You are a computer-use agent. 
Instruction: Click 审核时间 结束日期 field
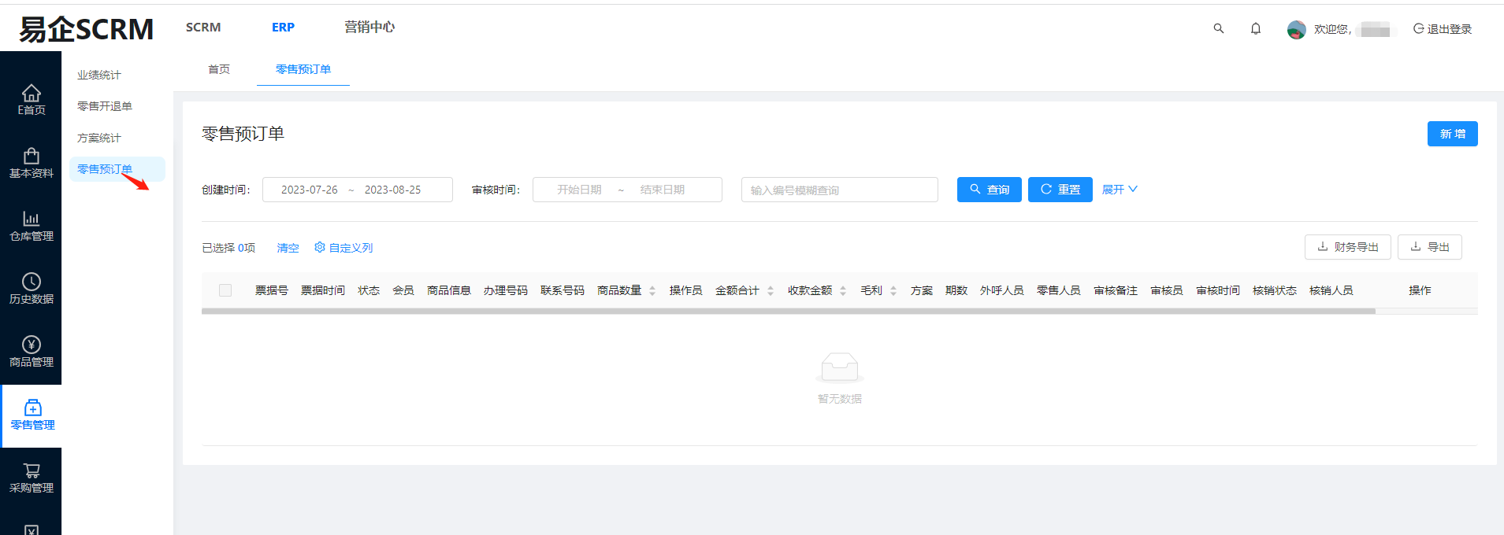click(663, 190)
